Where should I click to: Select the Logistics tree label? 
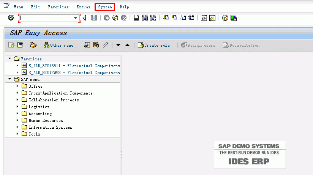pyautogui.click(x=39, y=107)
